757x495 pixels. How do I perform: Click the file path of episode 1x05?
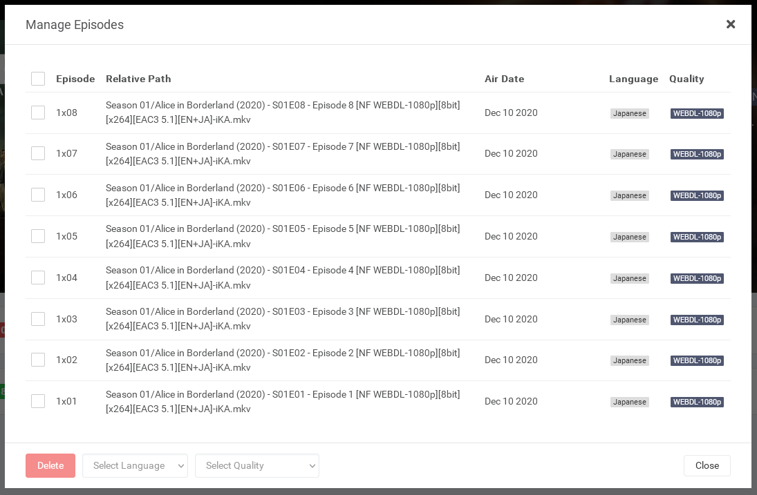[283, 236]
